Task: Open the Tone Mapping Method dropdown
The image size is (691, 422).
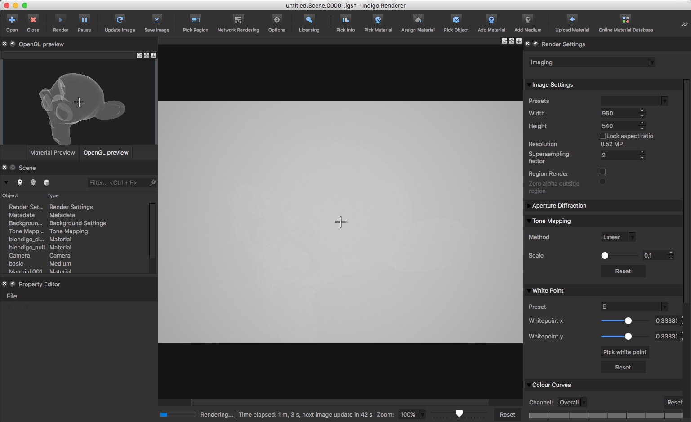Action: tap(619, 237)
